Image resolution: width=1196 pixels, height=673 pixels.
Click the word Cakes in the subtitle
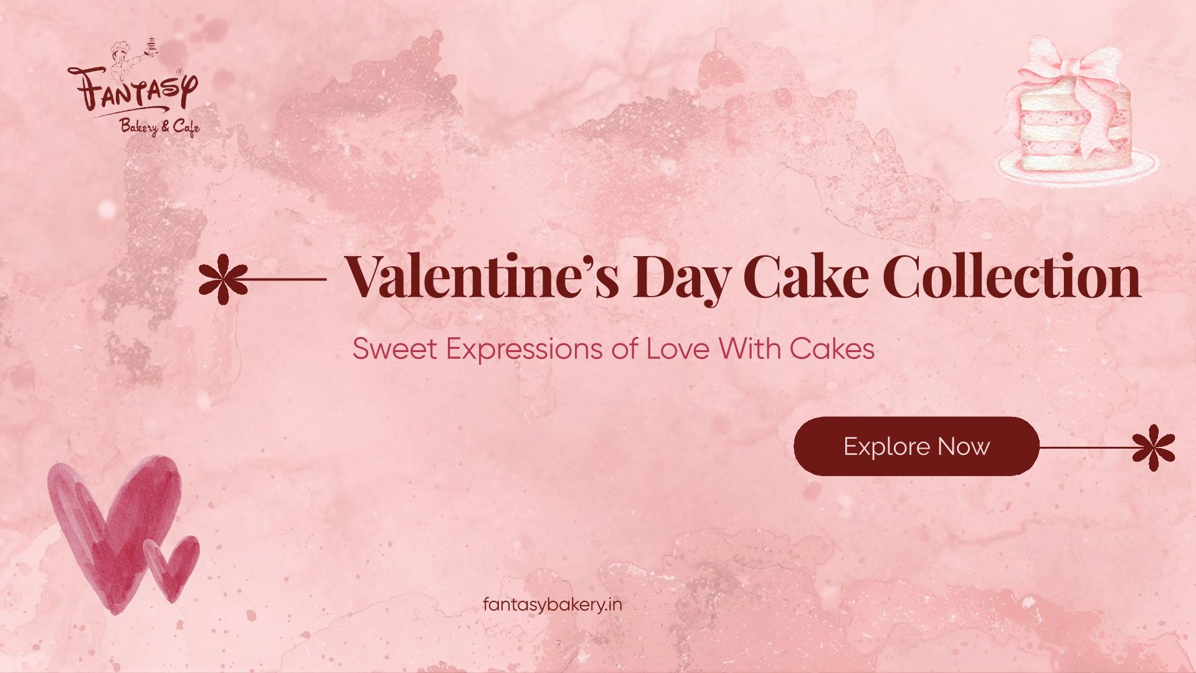click(832, 348)
